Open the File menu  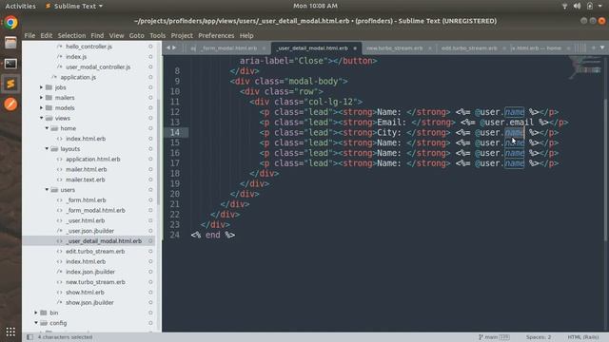coord(29,35)
